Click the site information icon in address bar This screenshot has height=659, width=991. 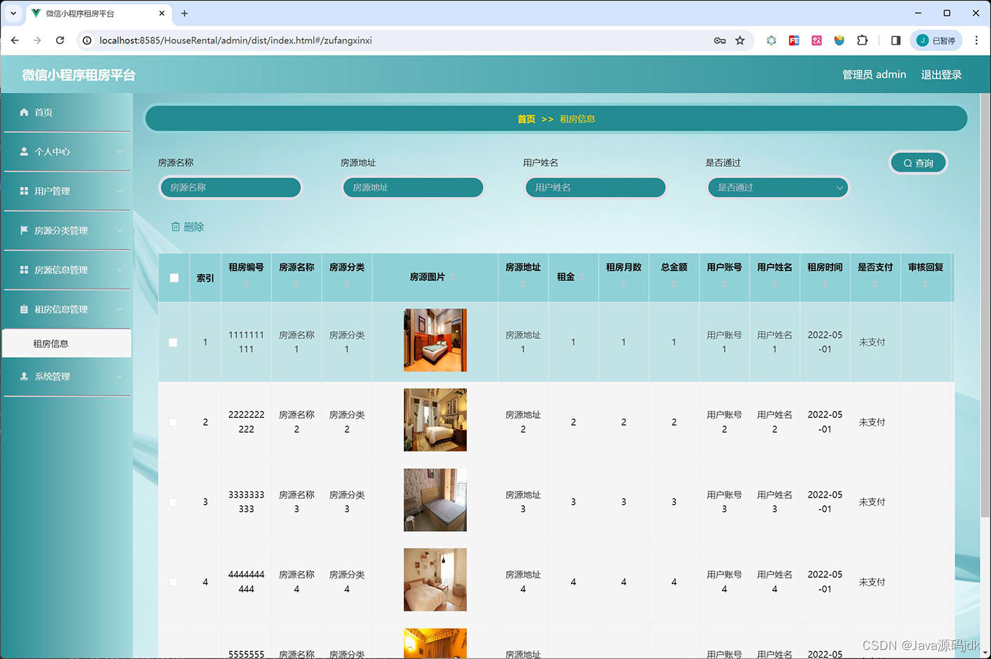point(87,41)
